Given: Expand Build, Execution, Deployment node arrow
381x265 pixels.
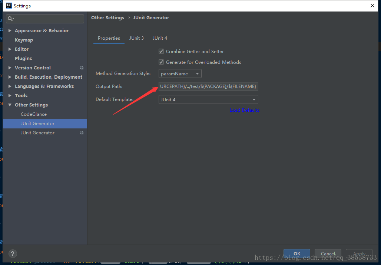Looking at the screenshot, I should [x=10, y=77].
